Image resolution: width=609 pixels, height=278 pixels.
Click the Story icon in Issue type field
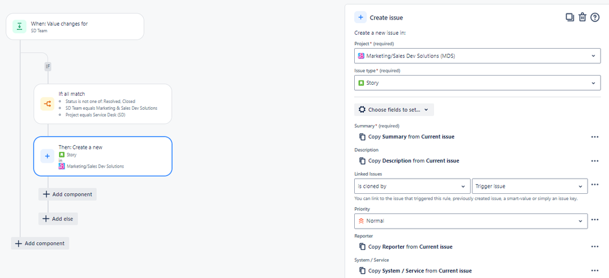pos(361,83)
